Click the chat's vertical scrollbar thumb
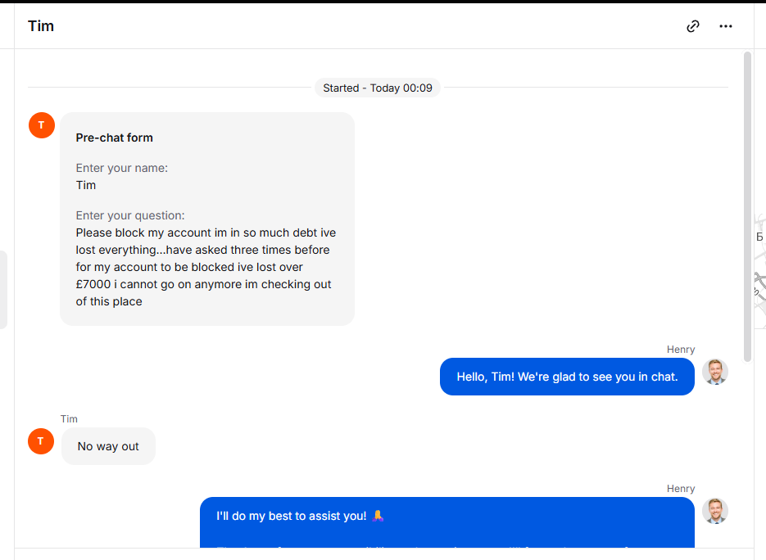 coord(747,205)
